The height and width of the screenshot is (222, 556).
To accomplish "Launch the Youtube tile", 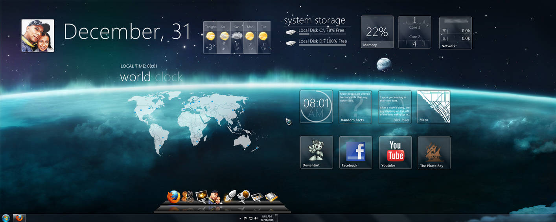I will pyautogui.click(x=395, y=152).
